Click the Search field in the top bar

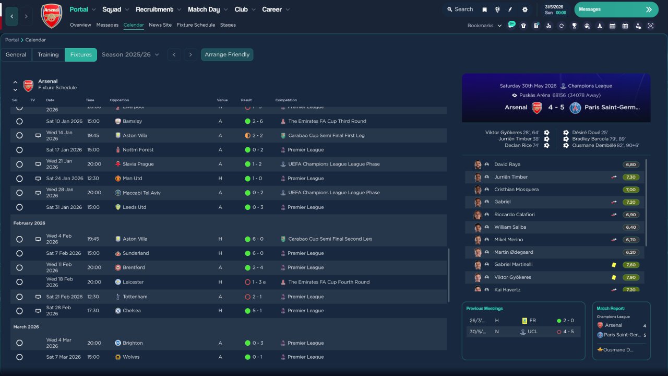459,9
